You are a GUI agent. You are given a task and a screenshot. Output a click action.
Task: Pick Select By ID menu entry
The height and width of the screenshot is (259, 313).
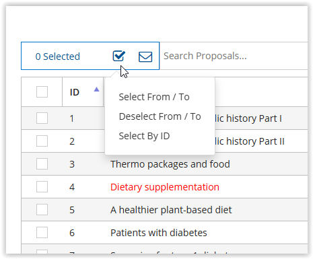[144, 136]
